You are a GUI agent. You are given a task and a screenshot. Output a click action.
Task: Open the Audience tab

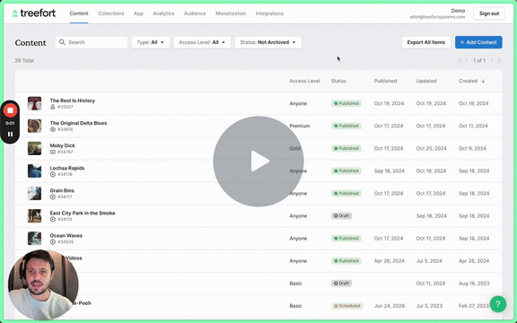(x=195, y=13)
